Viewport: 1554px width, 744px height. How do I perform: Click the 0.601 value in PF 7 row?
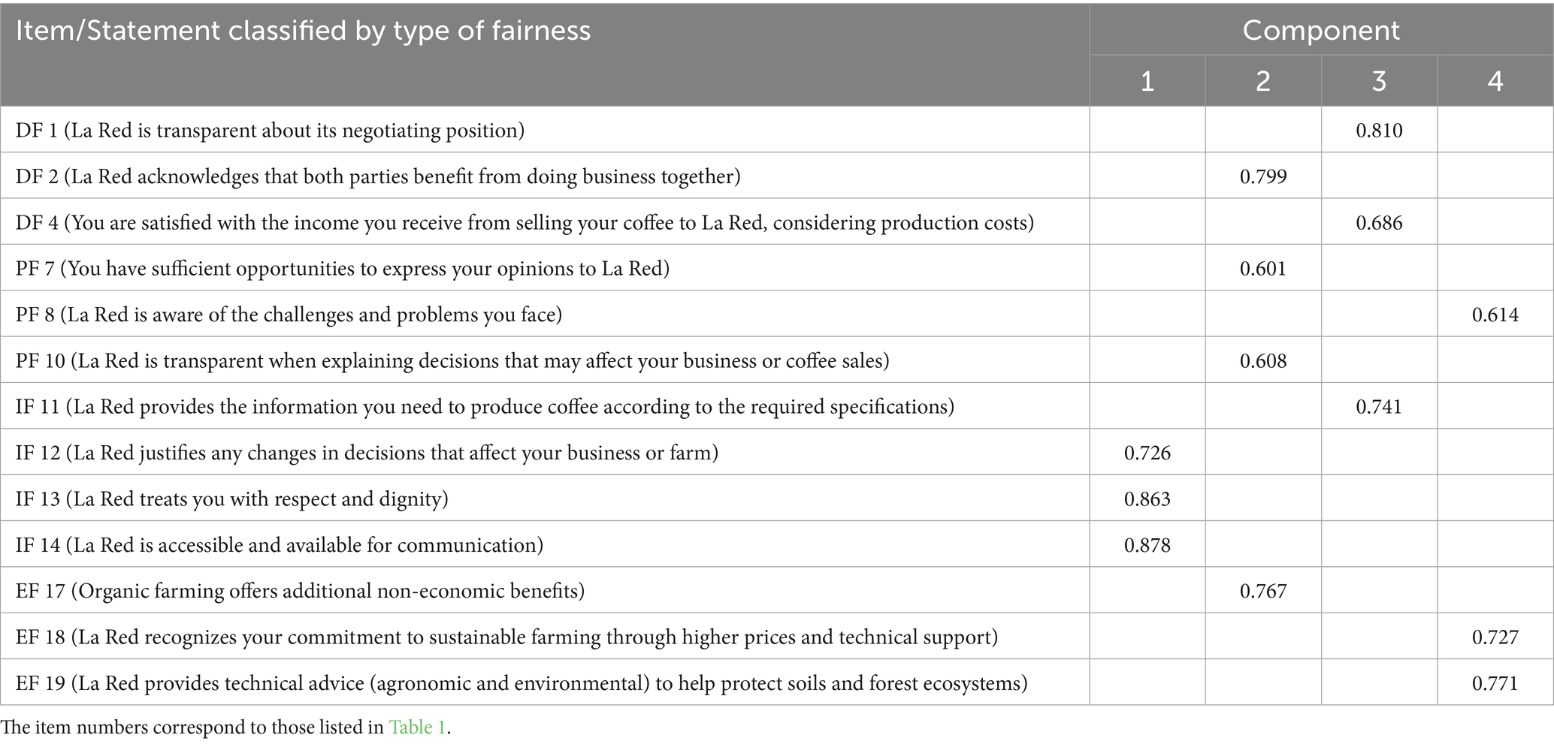(1263, 269)
